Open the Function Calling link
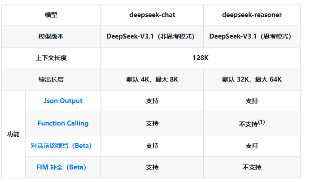This screenshot has height=182, width=310. [63, 123]
